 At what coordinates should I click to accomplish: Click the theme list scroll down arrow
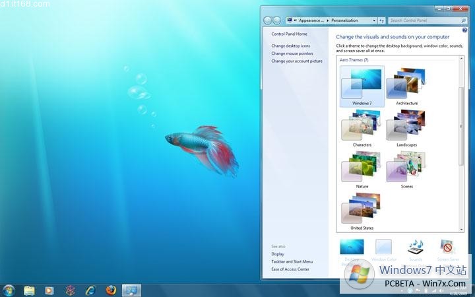pyautogui.click(x=461, y=230)
